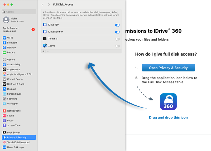Click the IDrive360 app icon in list
The height and width of the screenshot is (151, 211).
[45, 25]
